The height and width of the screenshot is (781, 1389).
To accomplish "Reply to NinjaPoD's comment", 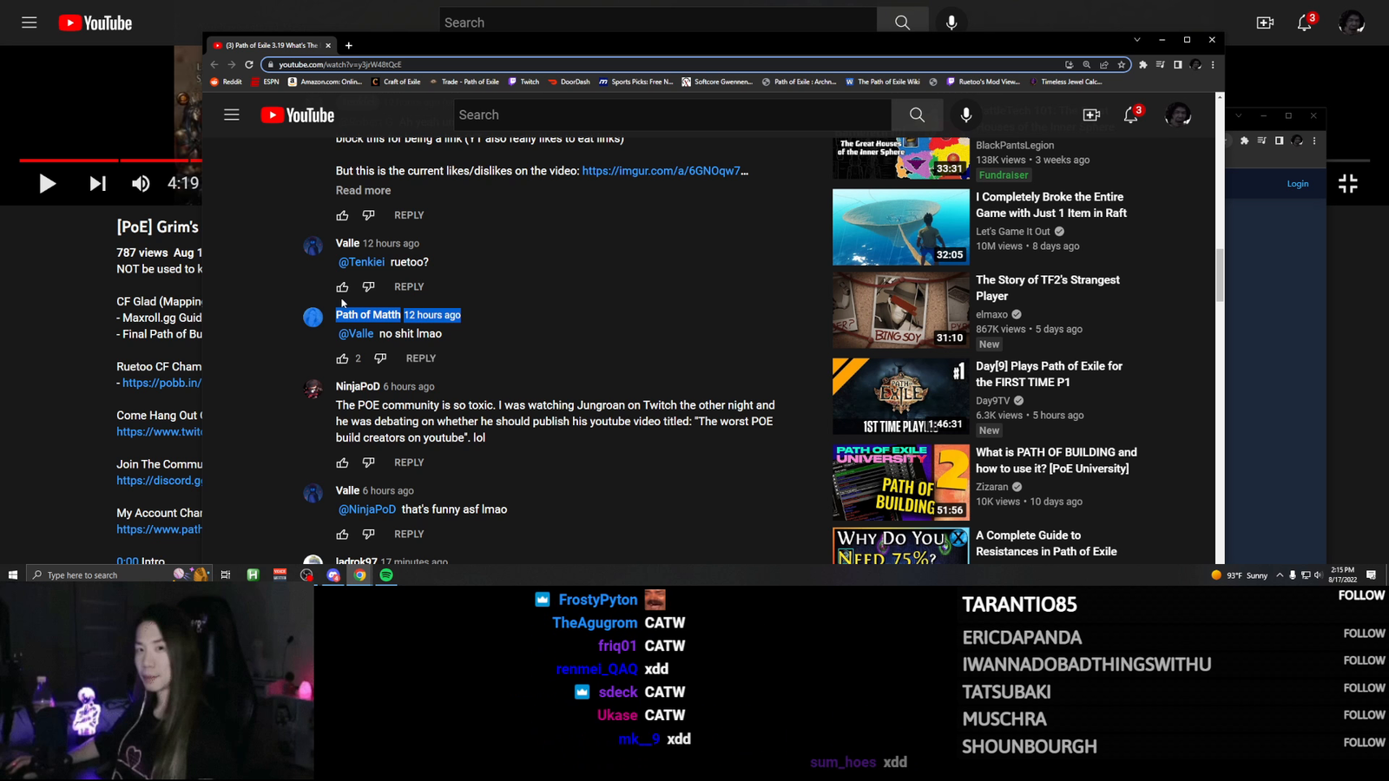I will pyautogui.click(x=409, y=463).
